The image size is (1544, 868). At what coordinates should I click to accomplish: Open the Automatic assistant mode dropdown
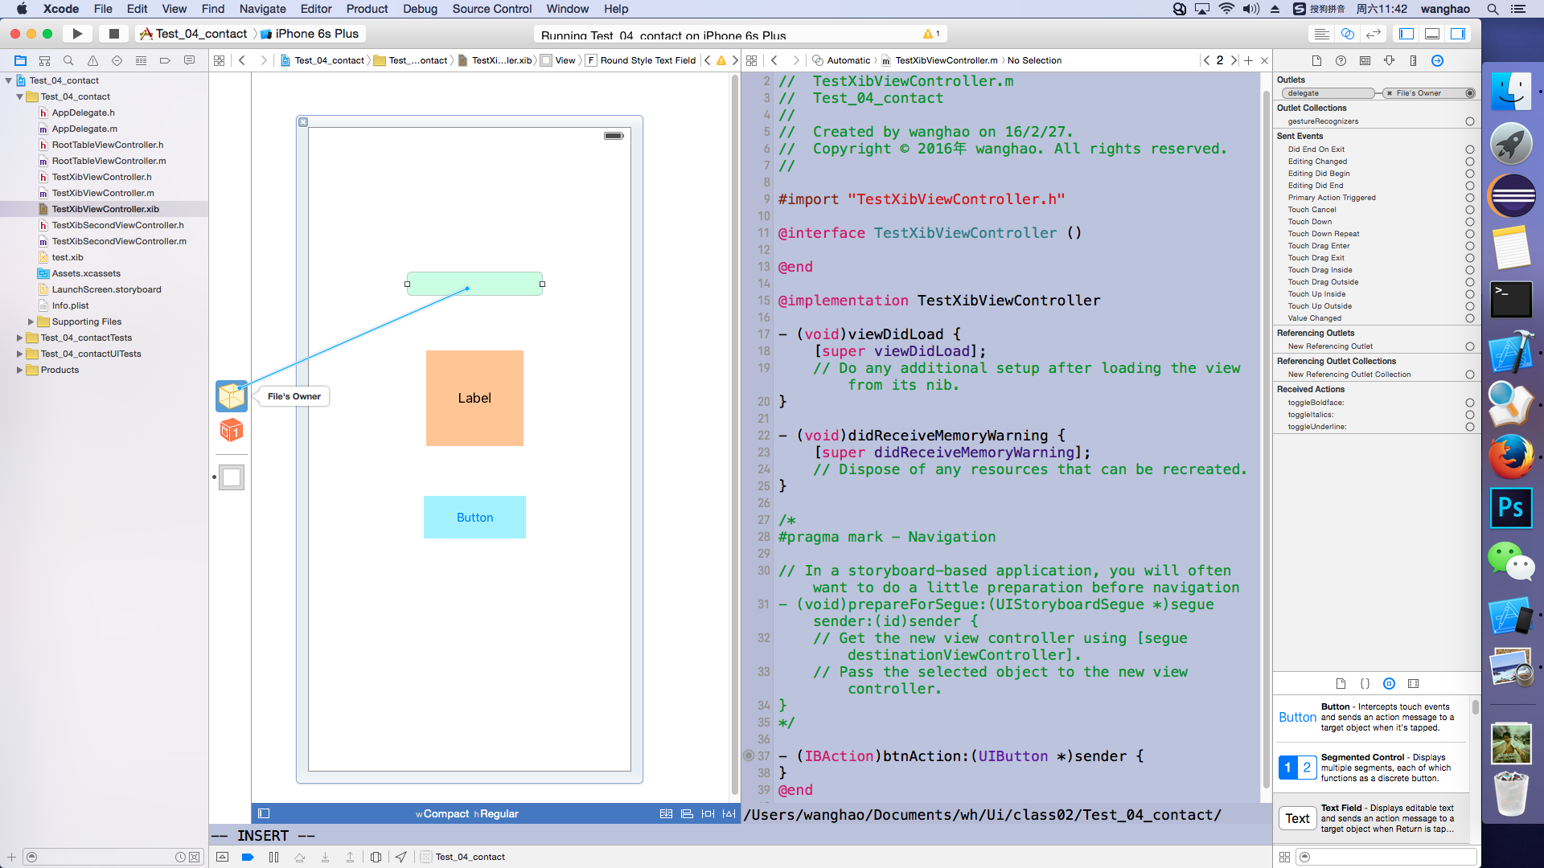pyautogui.click(x=842, y=60)
